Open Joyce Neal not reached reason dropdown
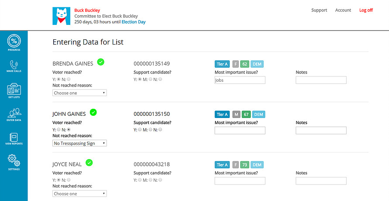Image resolution: width=389 pixels, height=201 pixels. click(79, 194)
